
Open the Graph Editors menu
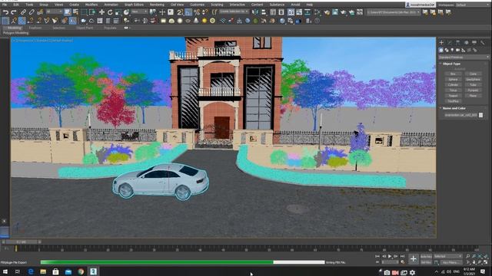(134, 5)
